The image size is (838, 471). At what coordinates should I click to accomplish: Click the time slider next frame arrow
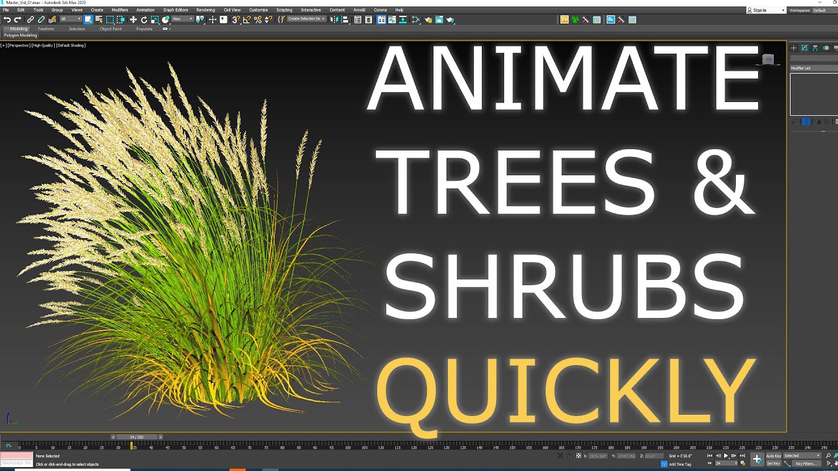(x=160, y=436)
